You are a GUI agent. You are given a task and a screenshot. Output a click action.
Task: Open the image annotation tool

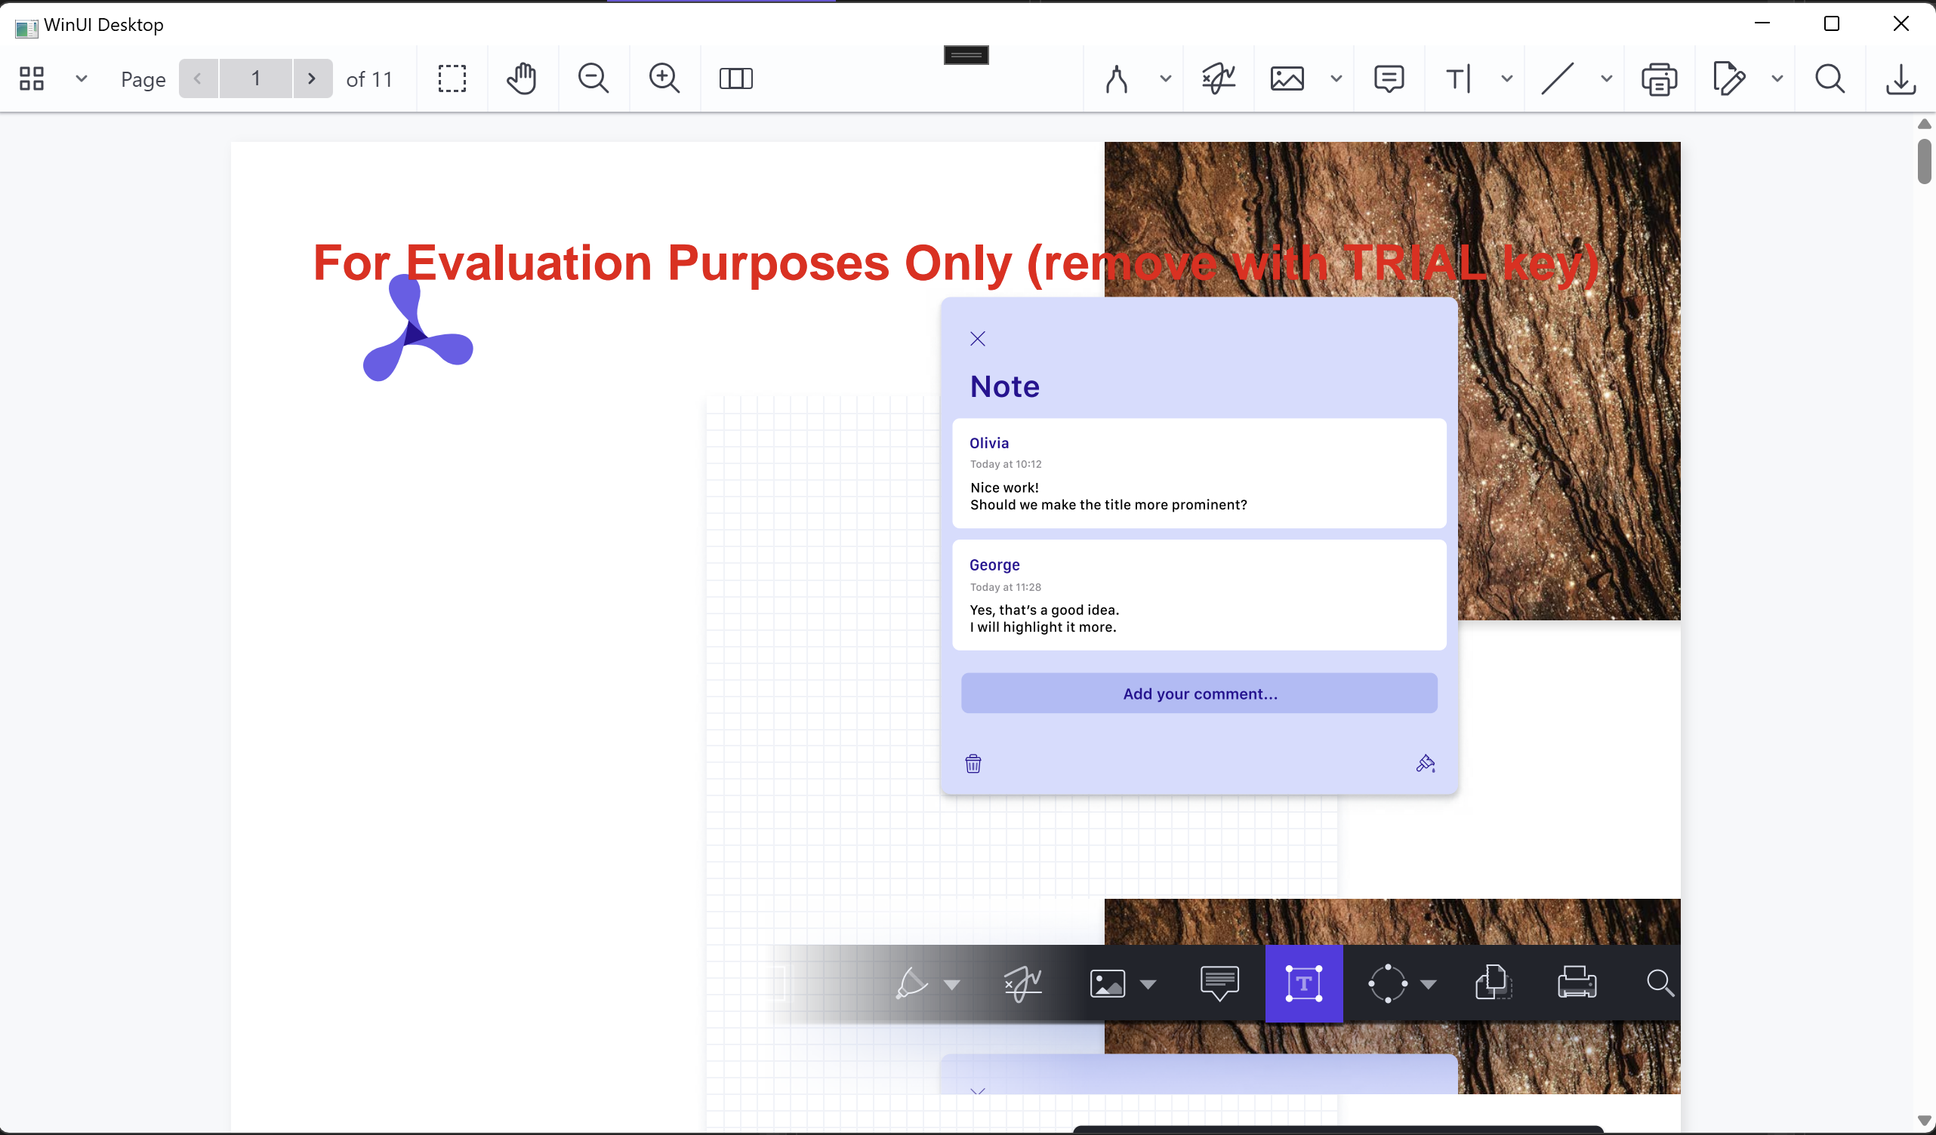click(1287, 78)
